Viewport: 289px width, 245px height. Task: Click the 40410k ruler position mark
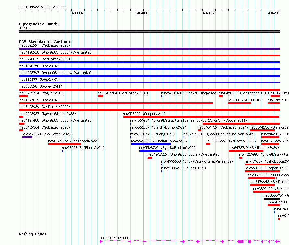click(x=208, y=13)
